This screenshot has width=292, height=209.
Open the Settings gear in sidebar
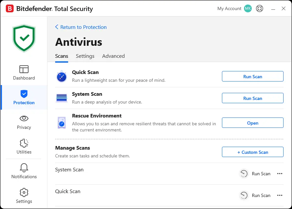(x=24, y=196)
